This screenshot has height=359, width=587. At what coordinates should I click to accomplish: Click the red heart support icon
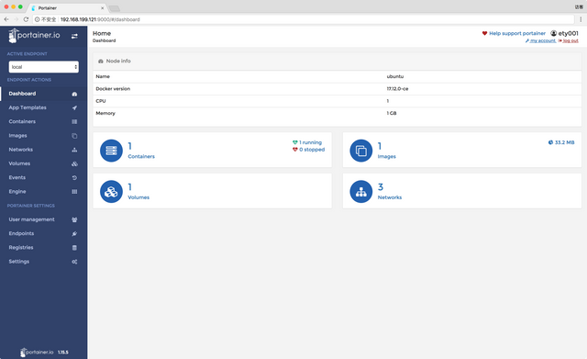click(x=484, y=33)
